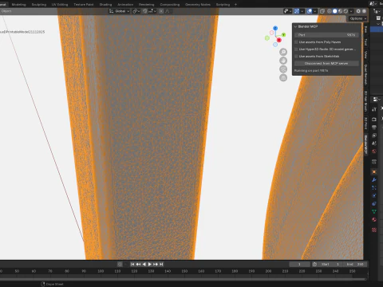Switch to the Texture Paint workspace
The image size is (383, 287).
click(x=84, y=5)
